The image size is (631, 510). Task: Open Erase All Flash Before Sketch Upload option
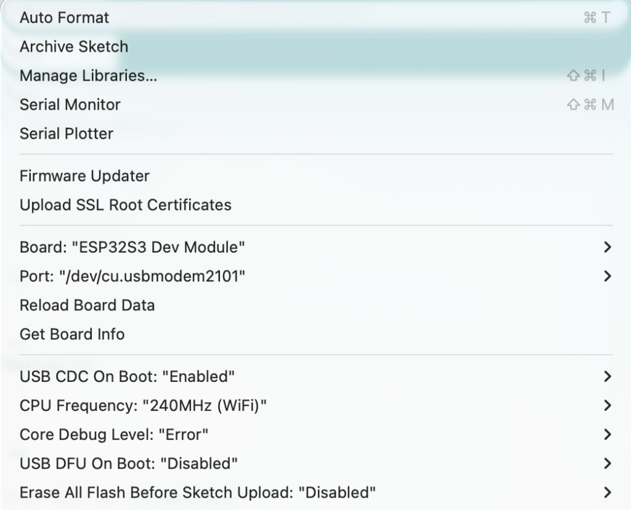(197, 492)
